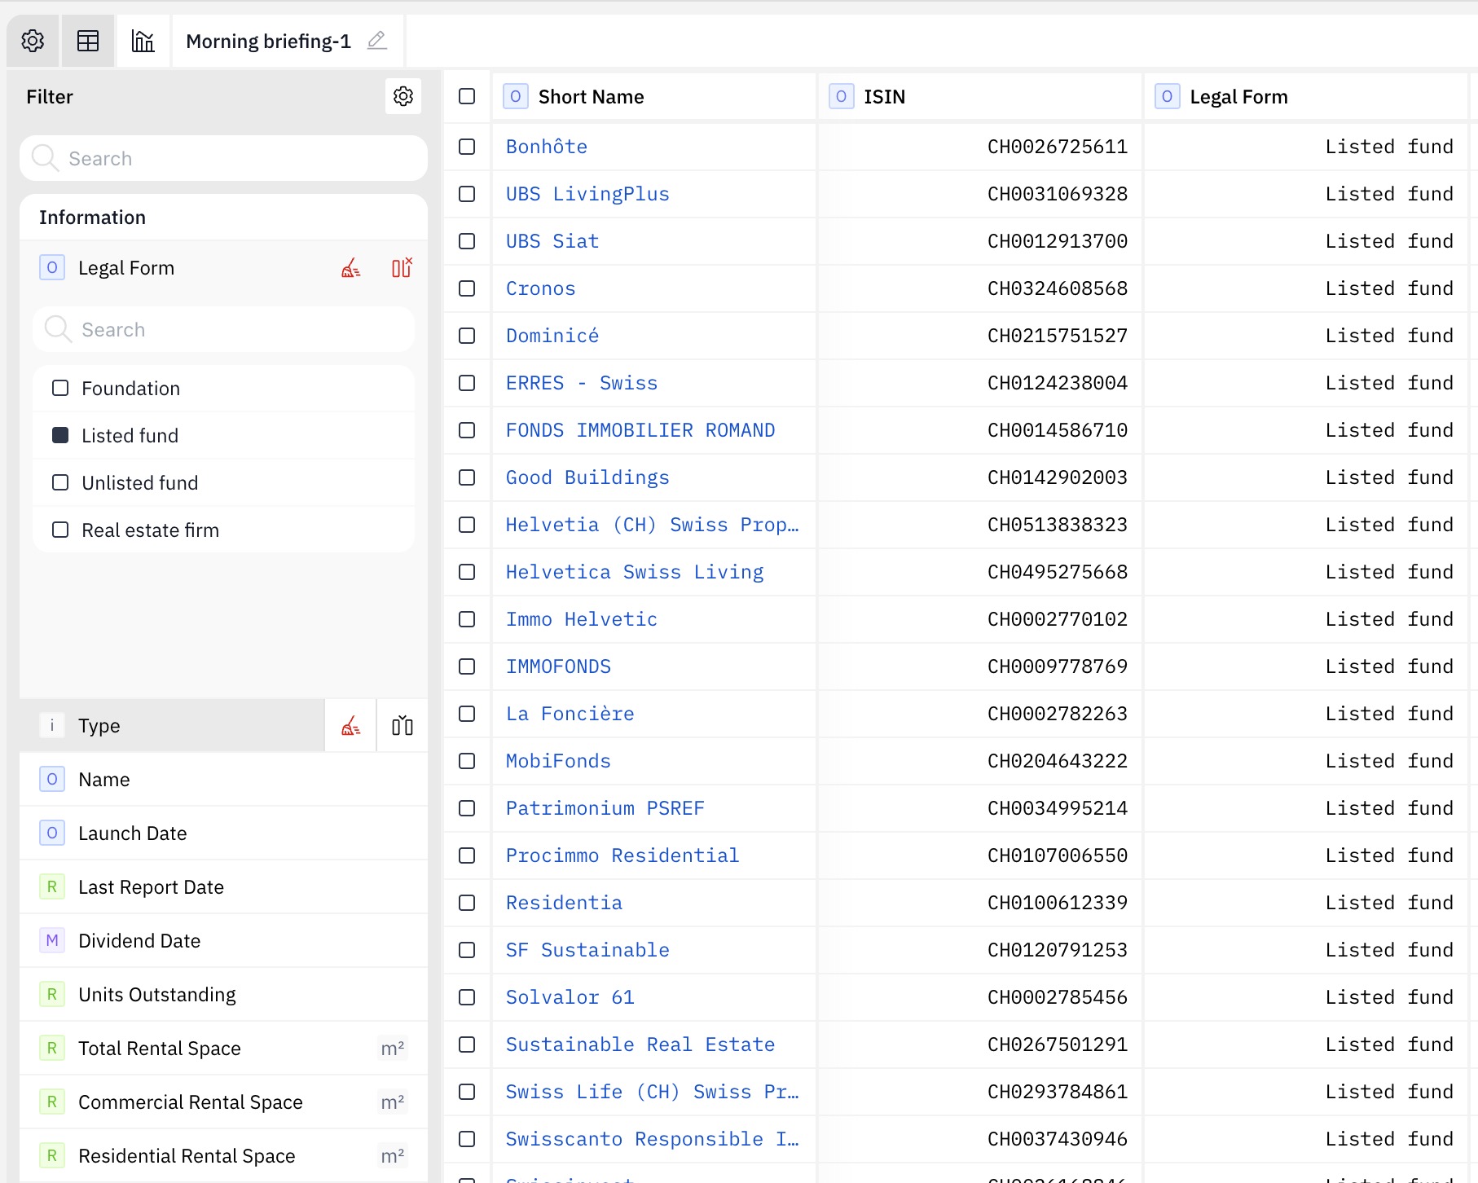Click the top Filter search field

pos(223,158)
